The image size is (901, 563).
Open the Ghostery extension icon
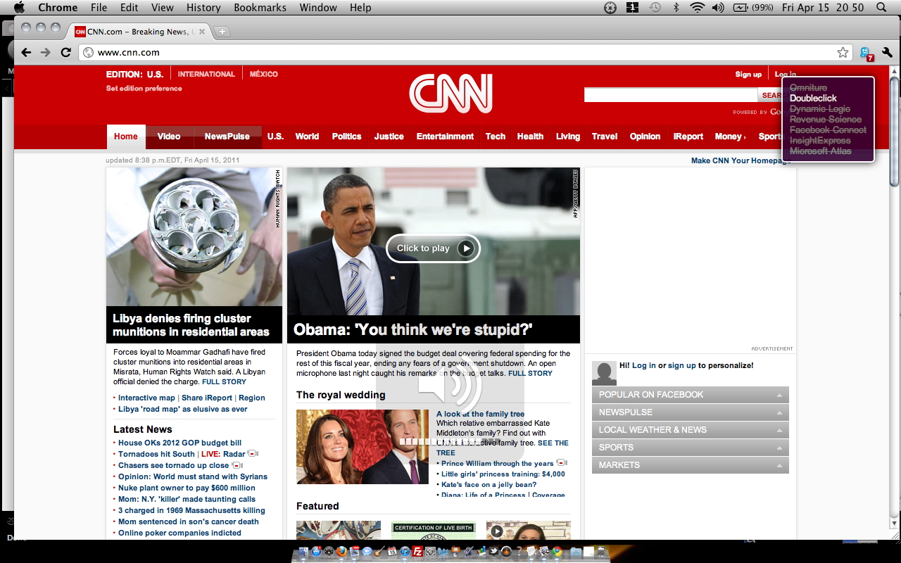click(867, 53)
